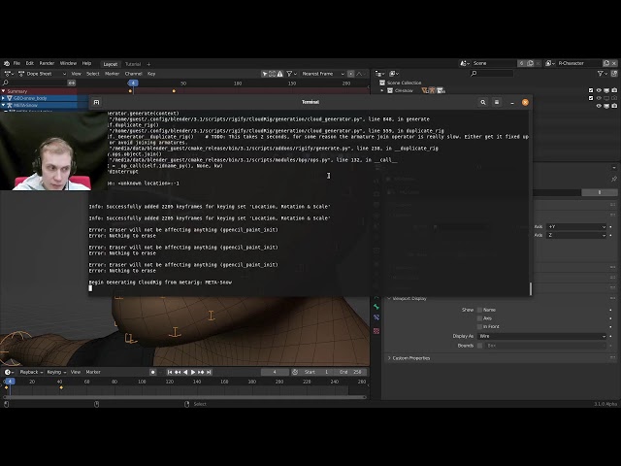
Task: Collapse the Summary channel row
Action: point(4,91)
